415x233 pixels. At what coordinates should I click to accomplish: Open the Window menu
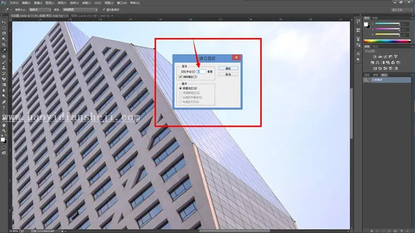(122, 3)
